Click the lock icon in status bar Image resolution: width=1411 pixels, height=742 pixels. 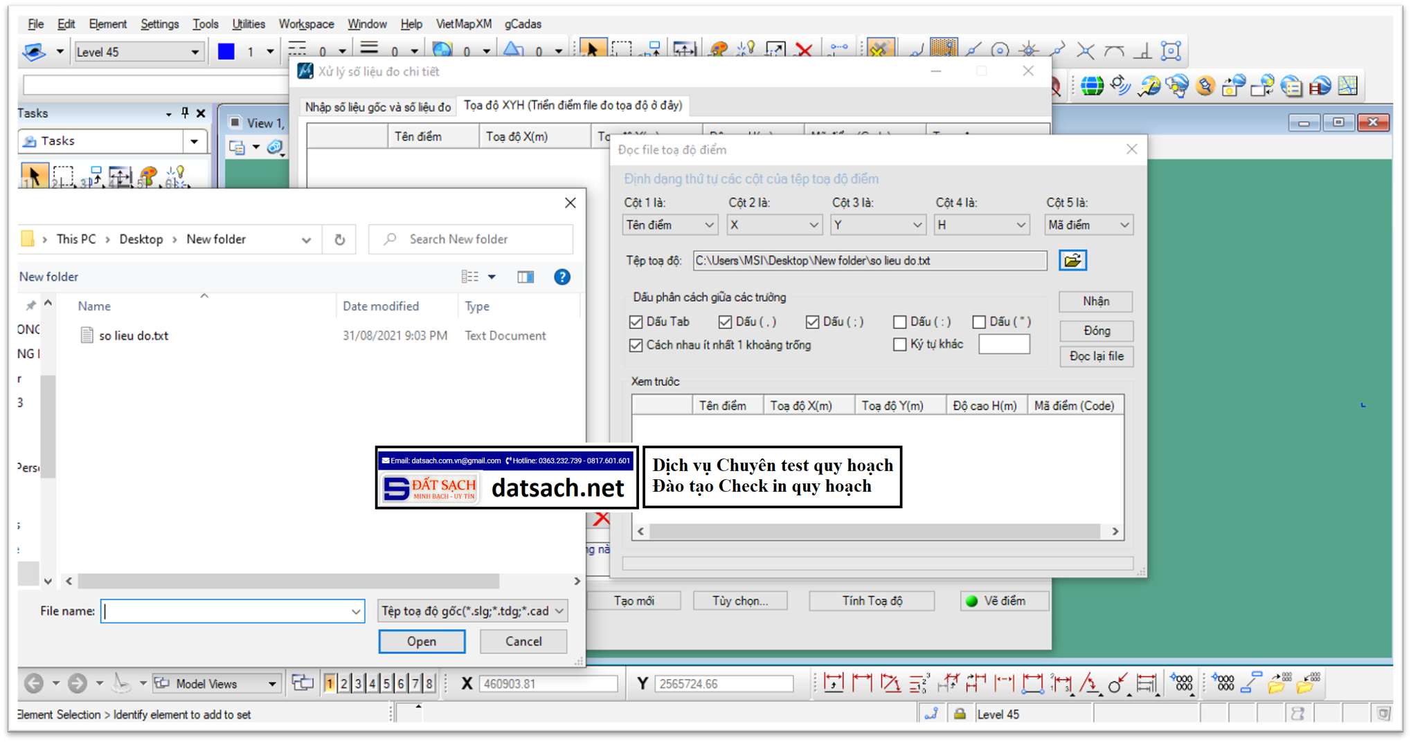click(x=960, y=714)
